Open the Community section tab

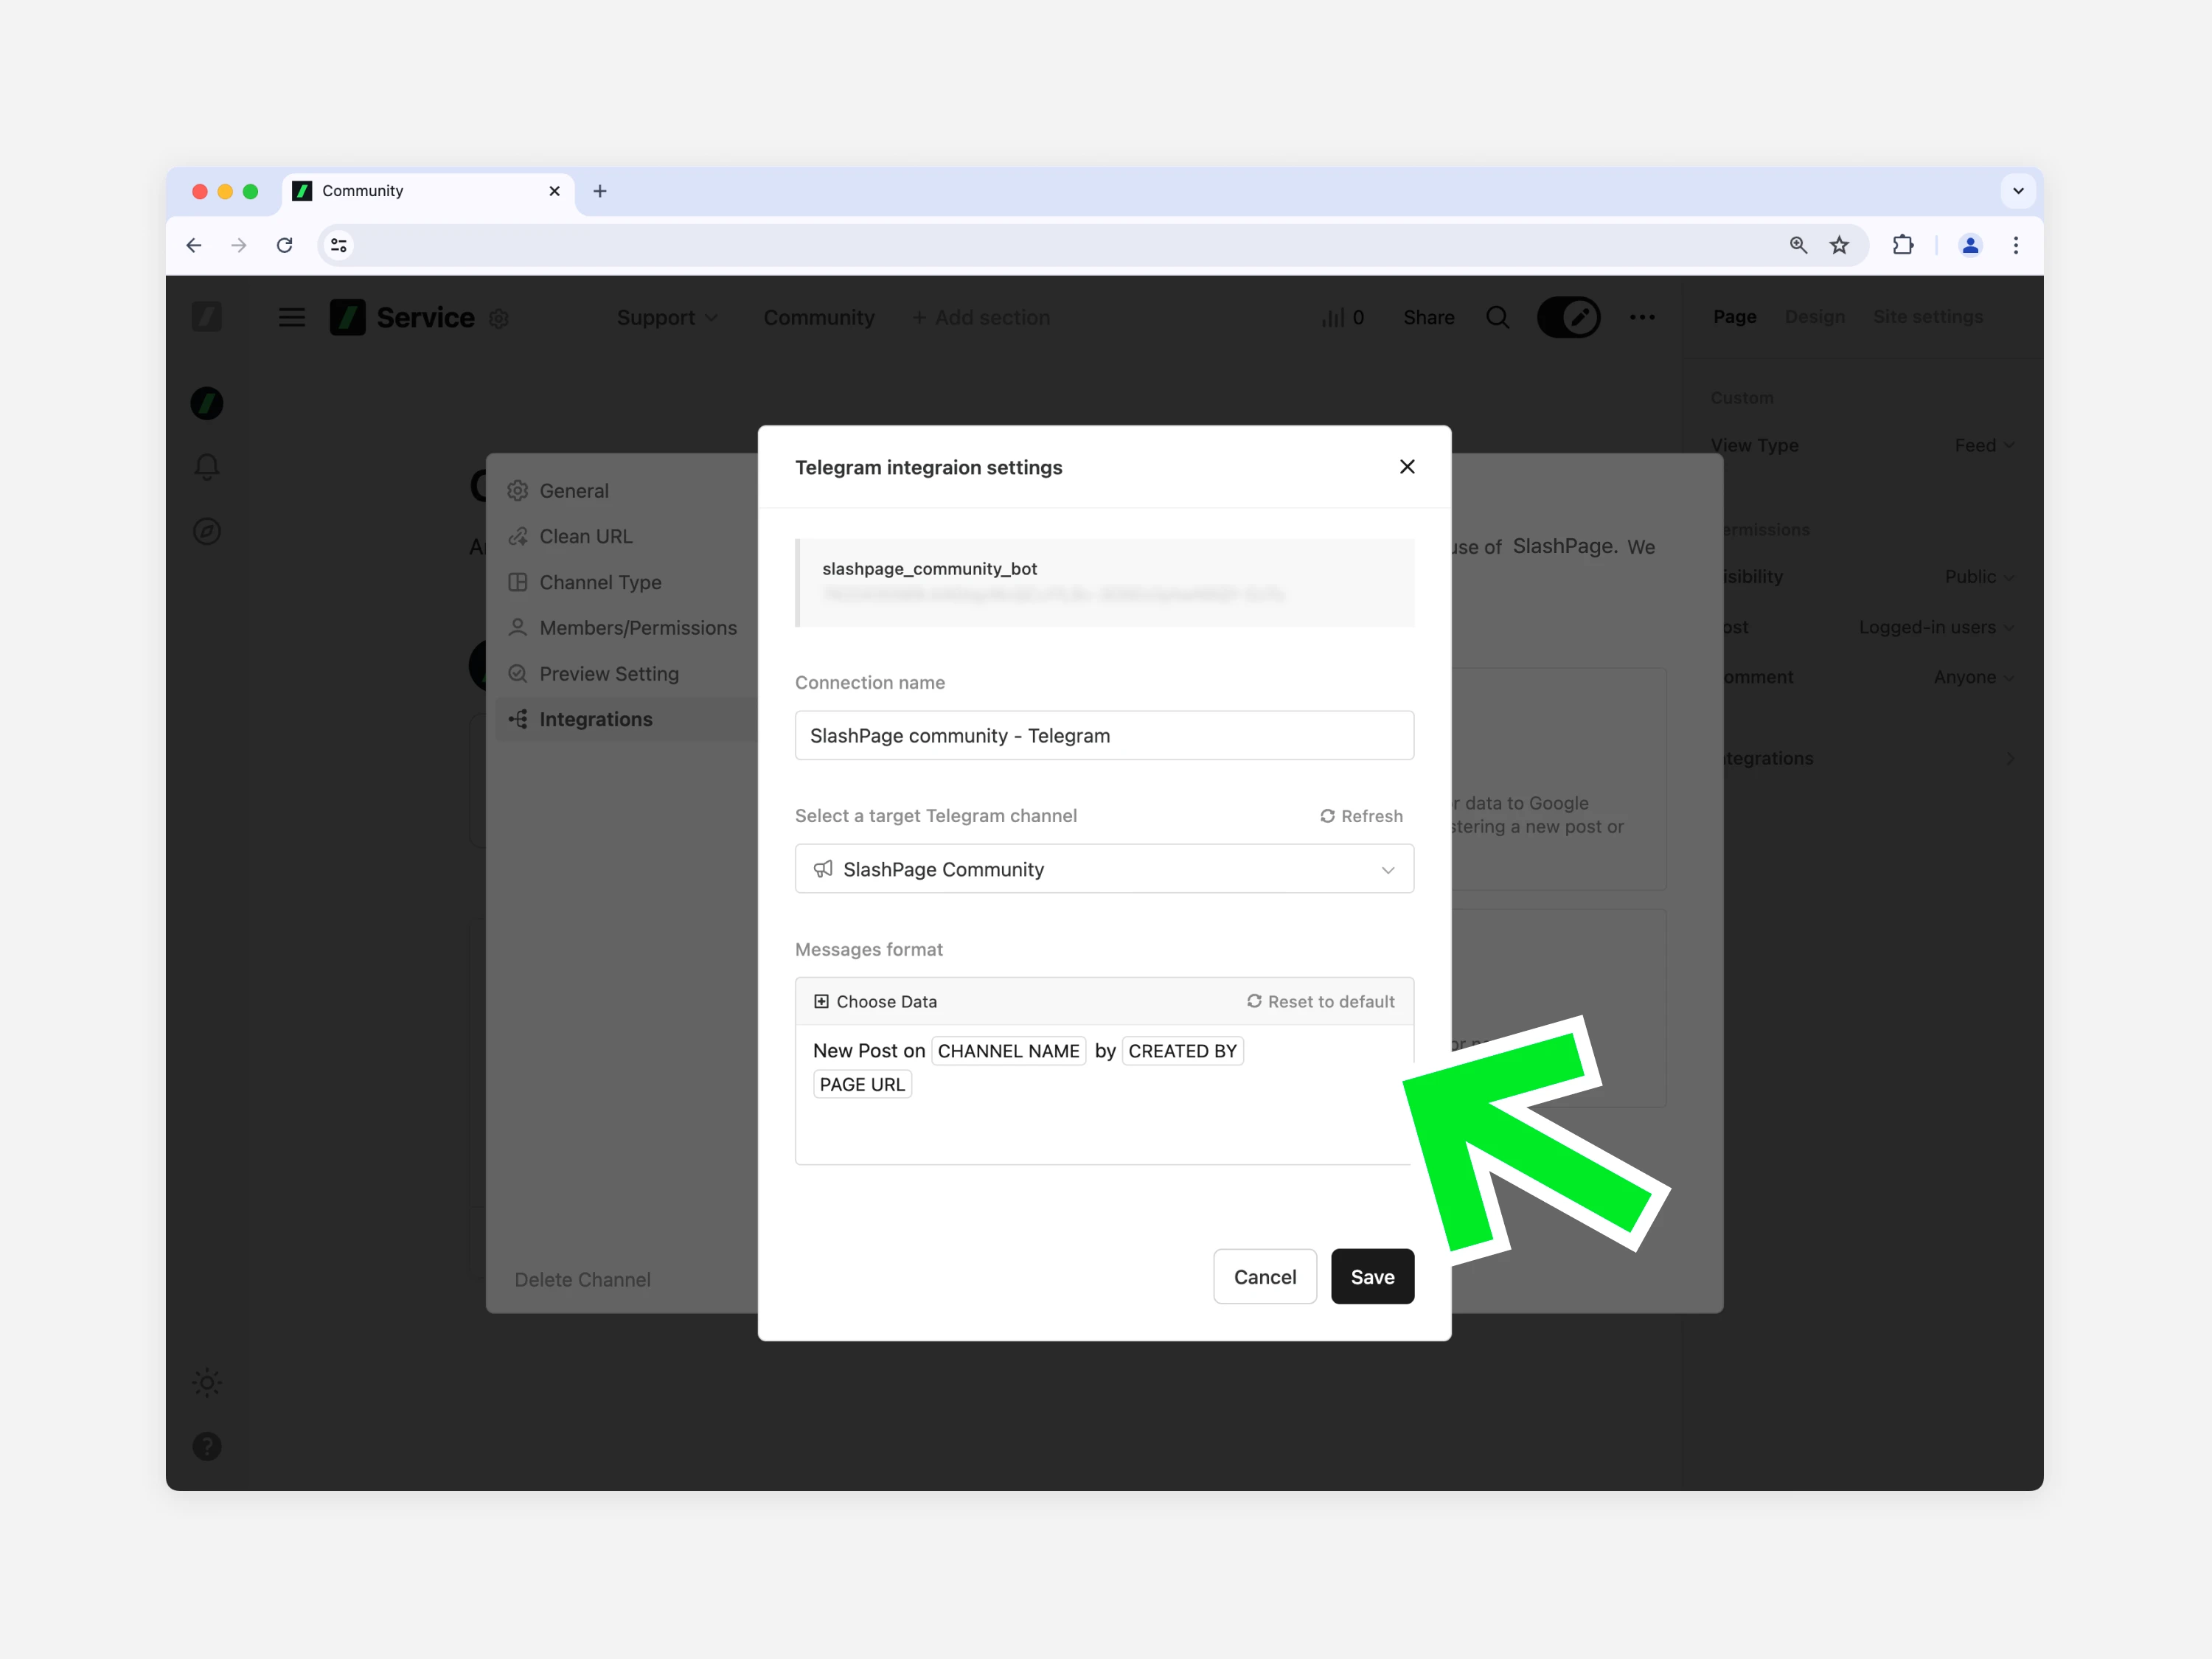pos(819,317)
